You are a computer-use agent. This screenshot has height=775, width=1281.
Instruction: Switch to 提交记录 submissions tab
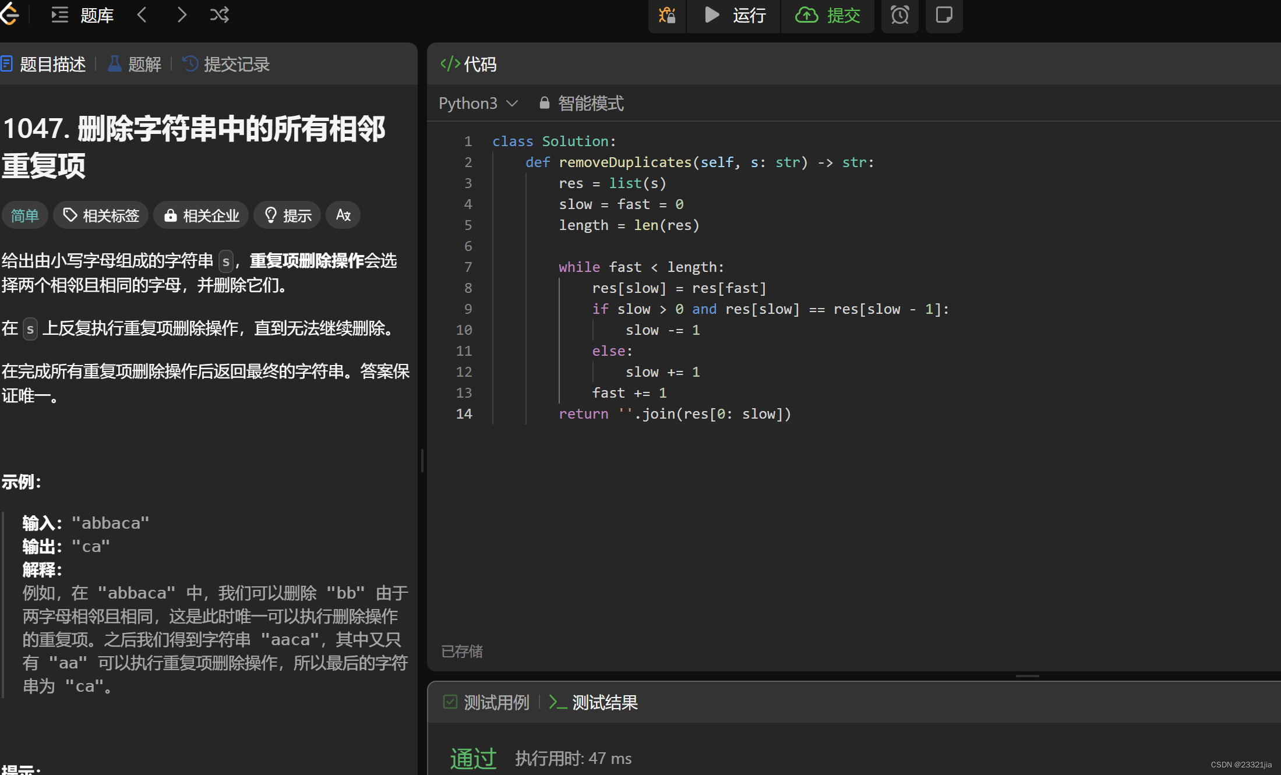(x=226, y=64)
